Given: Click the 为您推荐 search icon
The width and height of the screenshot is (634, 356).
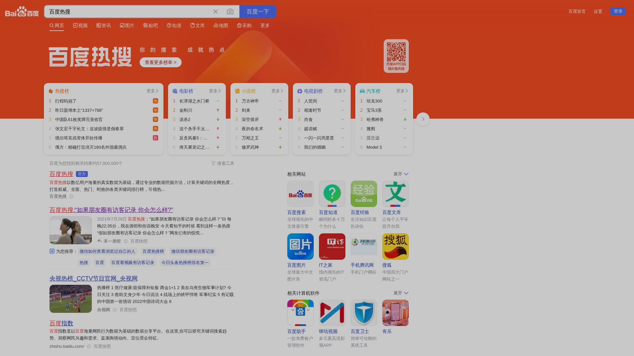Looking at the screenshot, I should pos(52,251).
